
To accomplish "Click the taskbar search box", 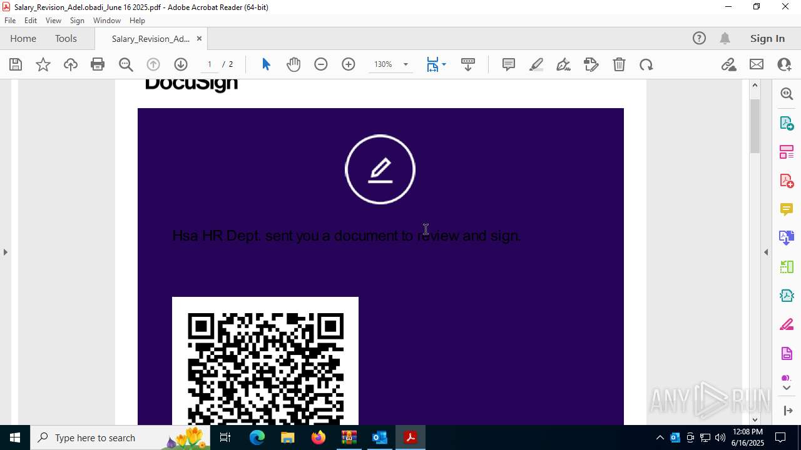I will tap(120, 437).
